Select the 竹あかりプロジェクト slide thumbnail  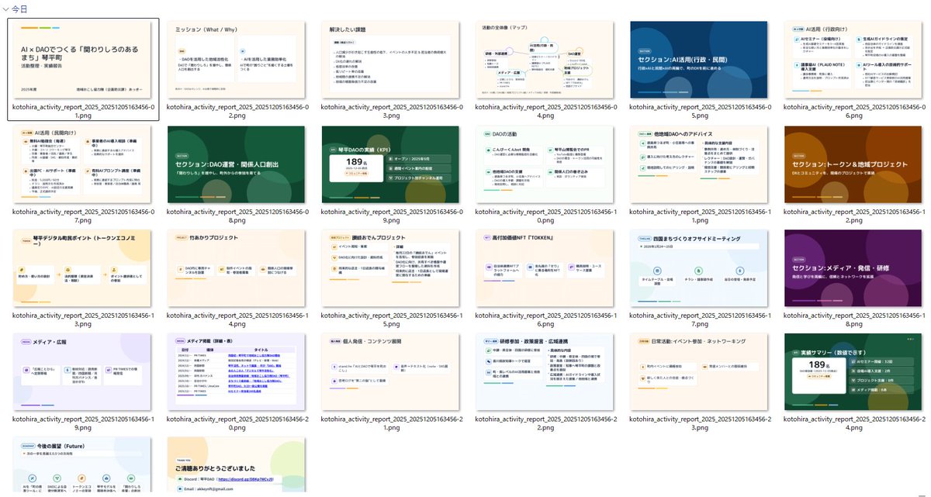pos(237,269)
